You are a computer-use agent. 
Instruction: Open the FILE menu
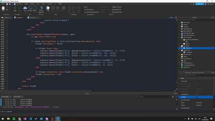(3, 4)
